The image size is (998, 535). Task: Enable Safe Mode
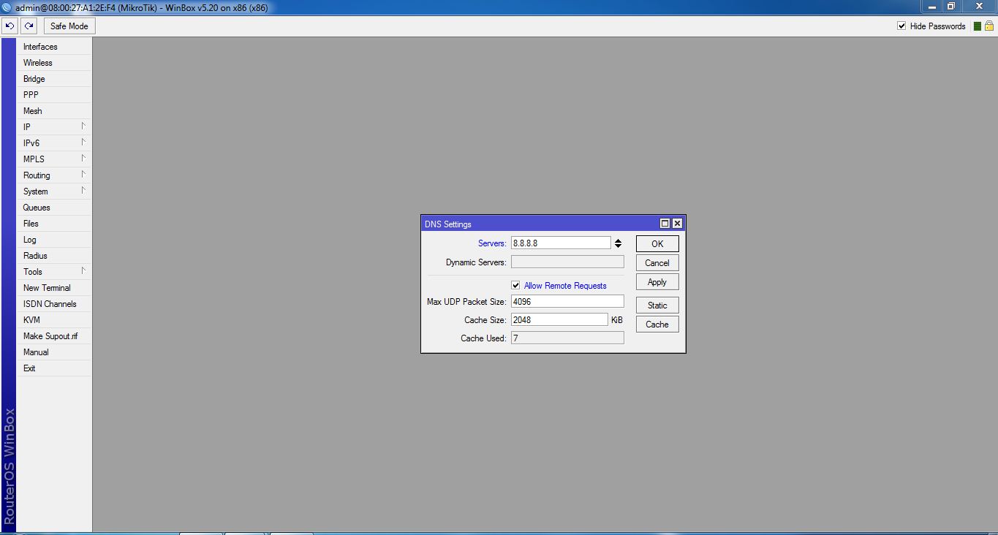(69, 26)
